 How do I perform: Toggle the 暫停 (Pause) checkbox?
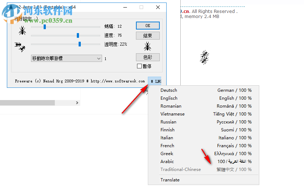pos(144,66)
